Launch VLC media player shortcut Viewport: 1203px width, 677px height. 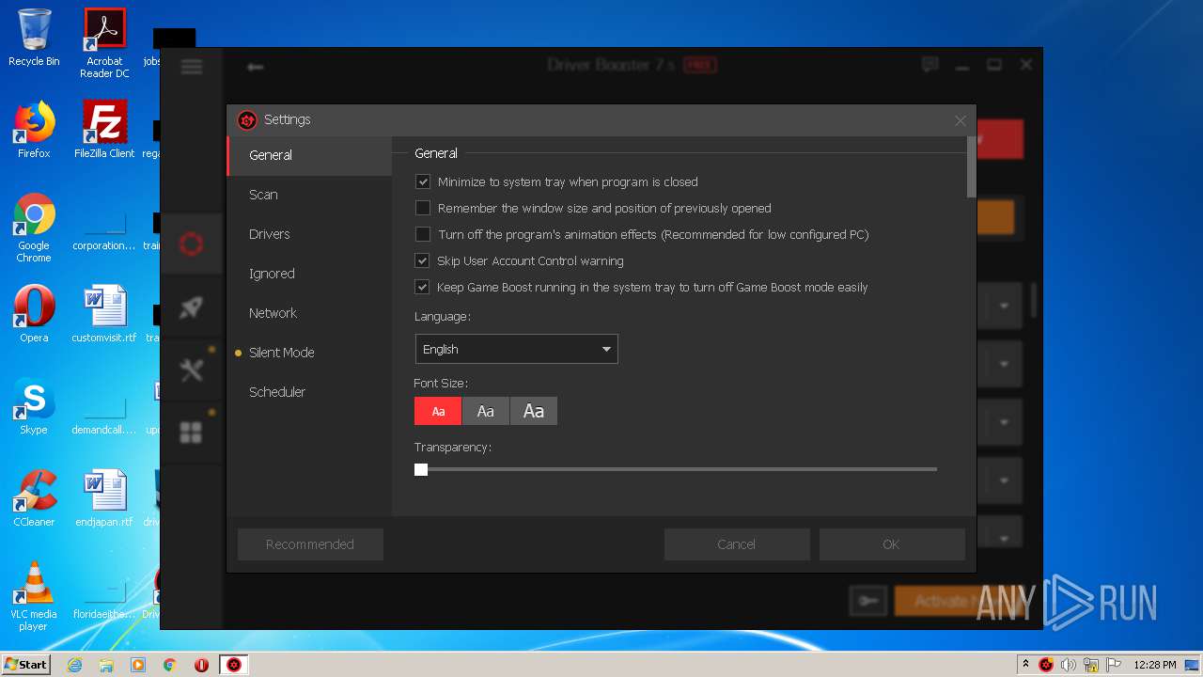(x=34, y=596)
